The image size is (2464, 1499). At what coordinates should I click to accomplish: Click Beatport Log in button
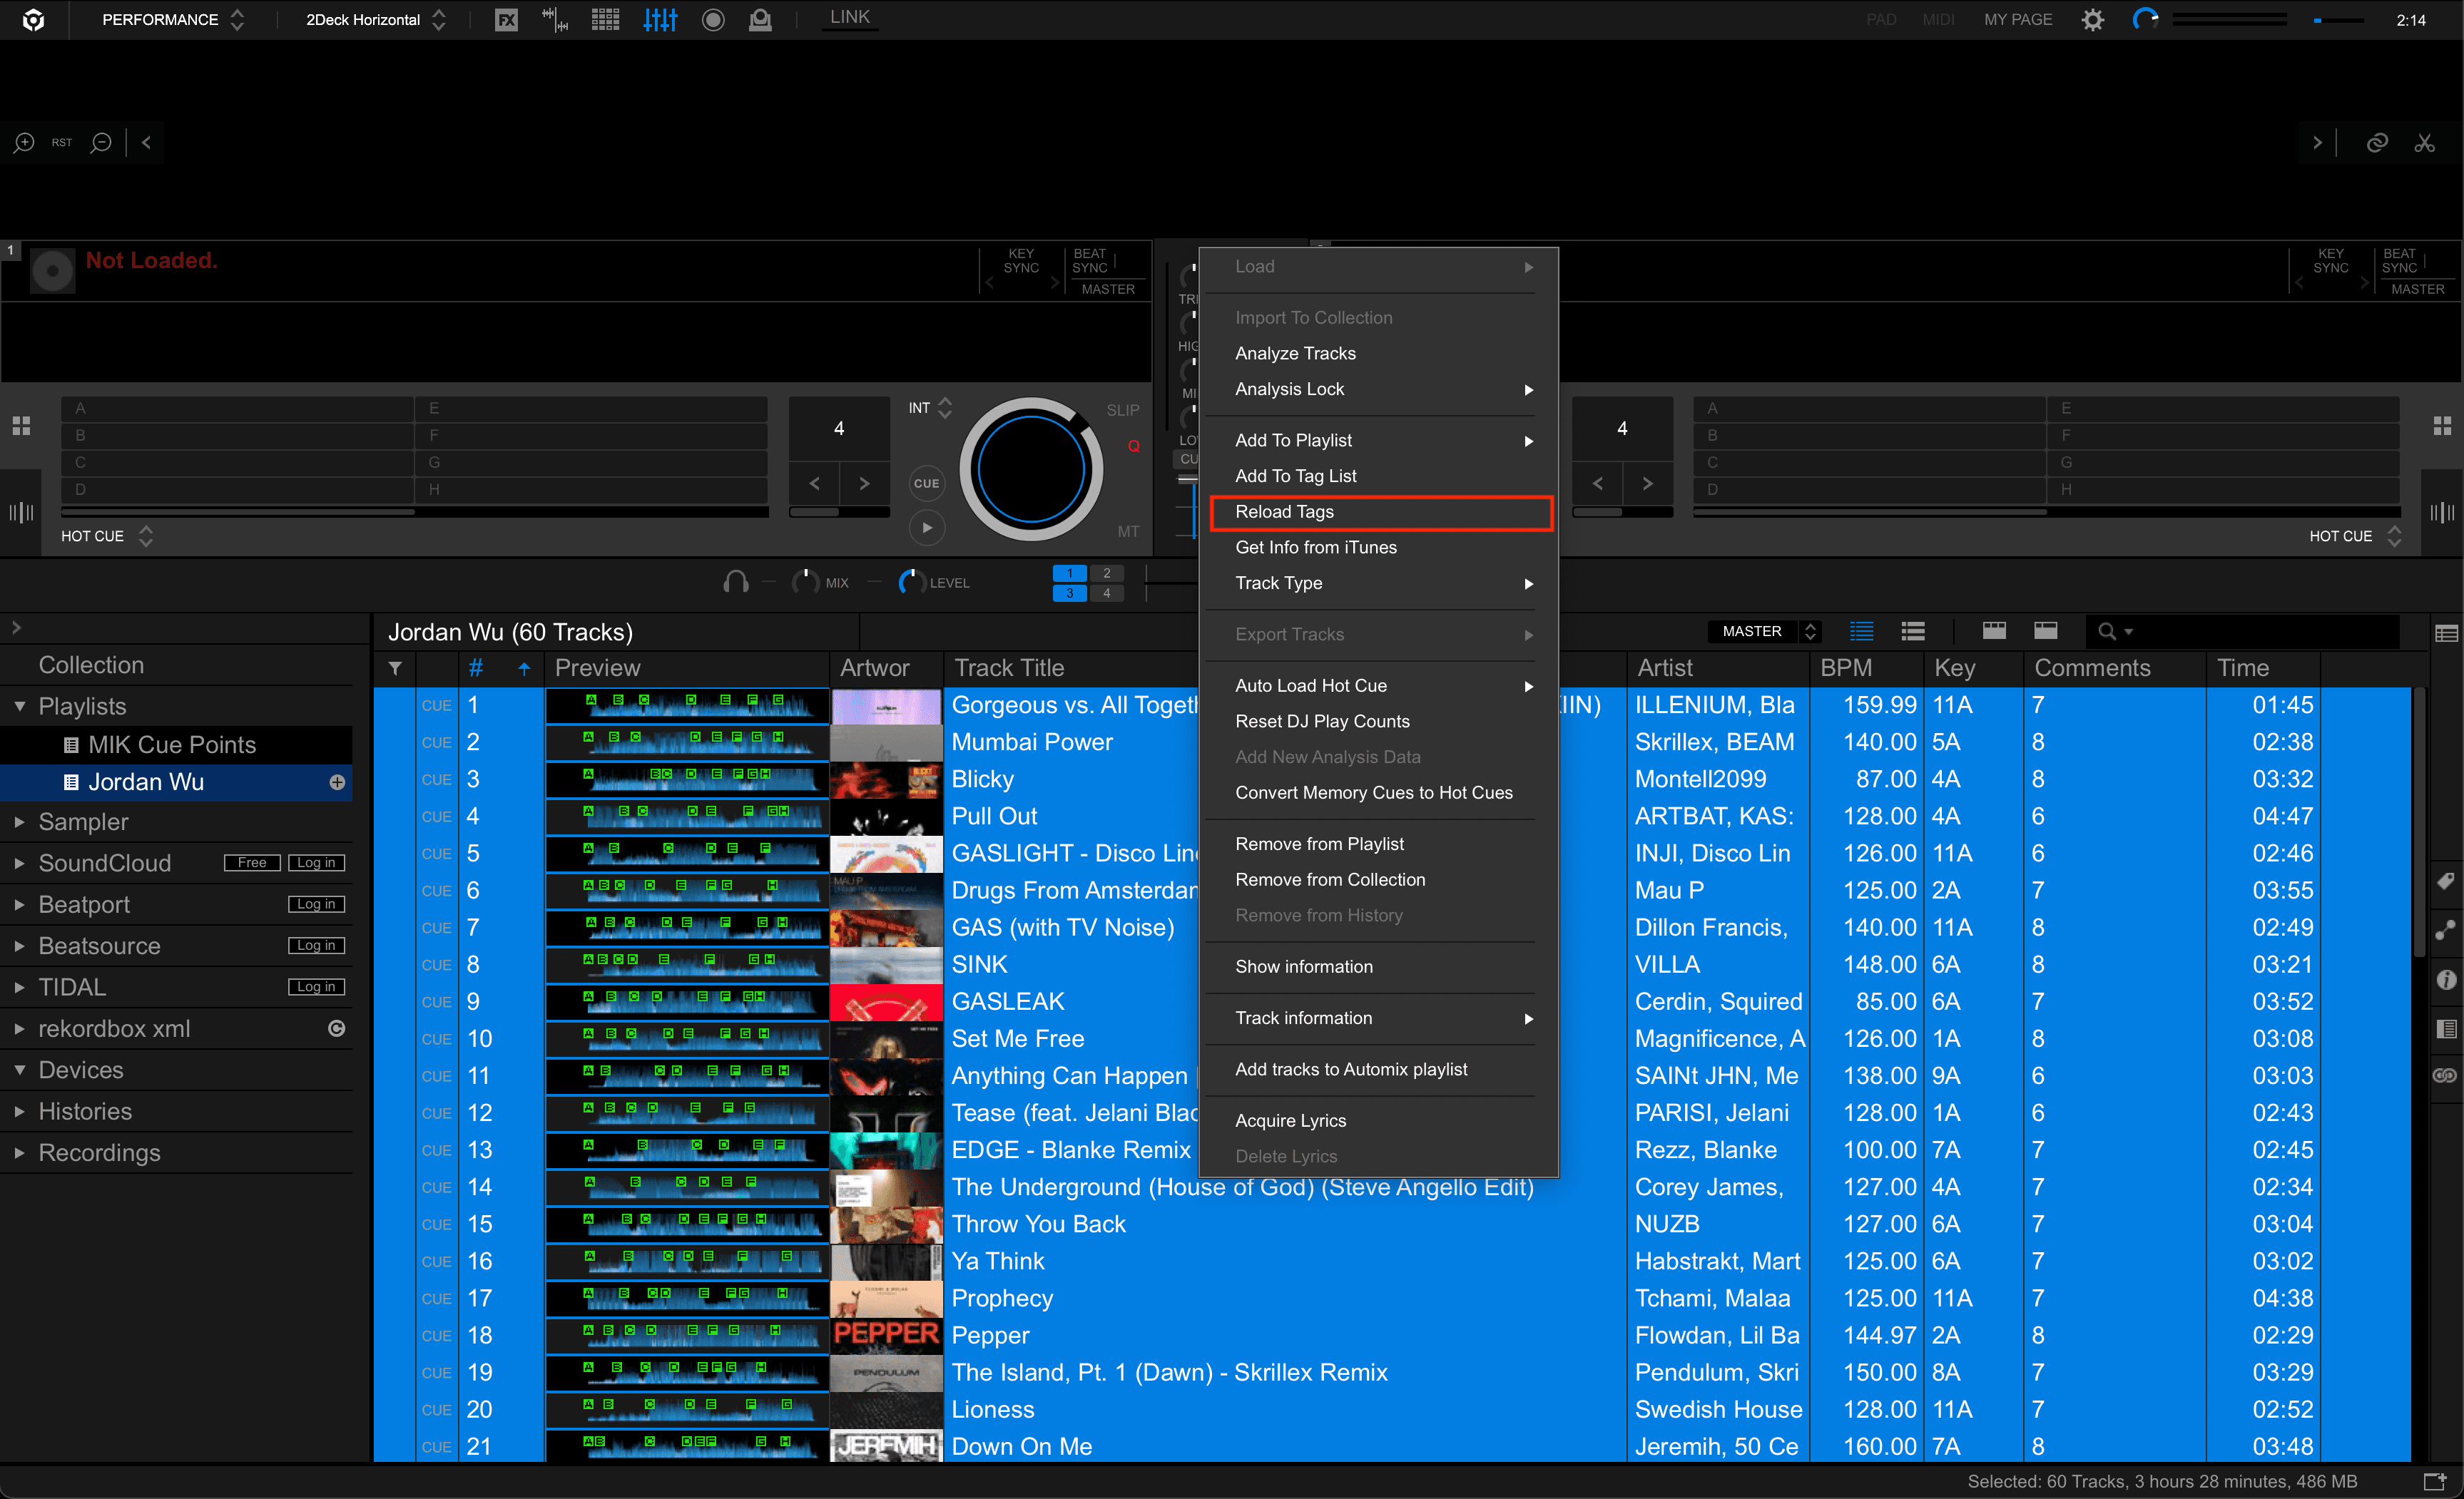316,904
